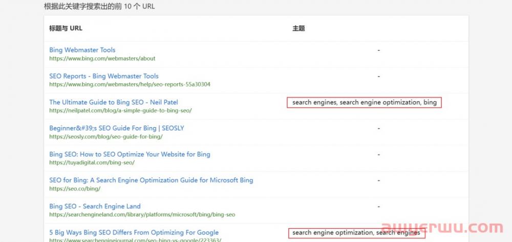Click the heading '根据此关键字搜索出的前 10 个 URL'
The width and height of the screenshot is (512, 242).
point(99,6)
